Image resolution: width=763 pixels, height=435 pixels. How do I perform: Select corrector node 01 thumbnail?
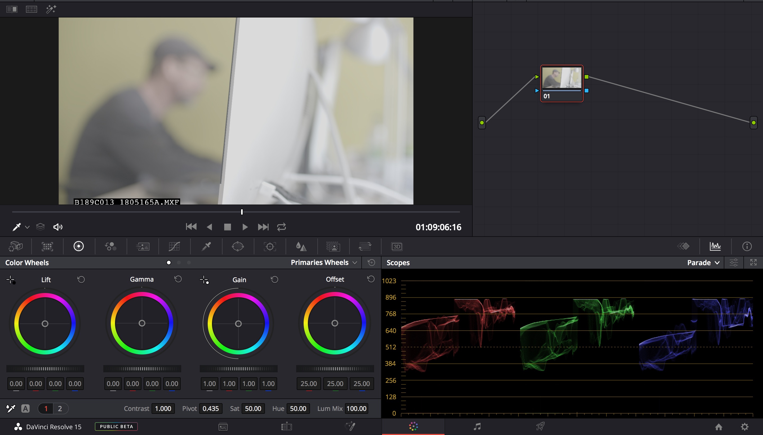click(562, 77)
